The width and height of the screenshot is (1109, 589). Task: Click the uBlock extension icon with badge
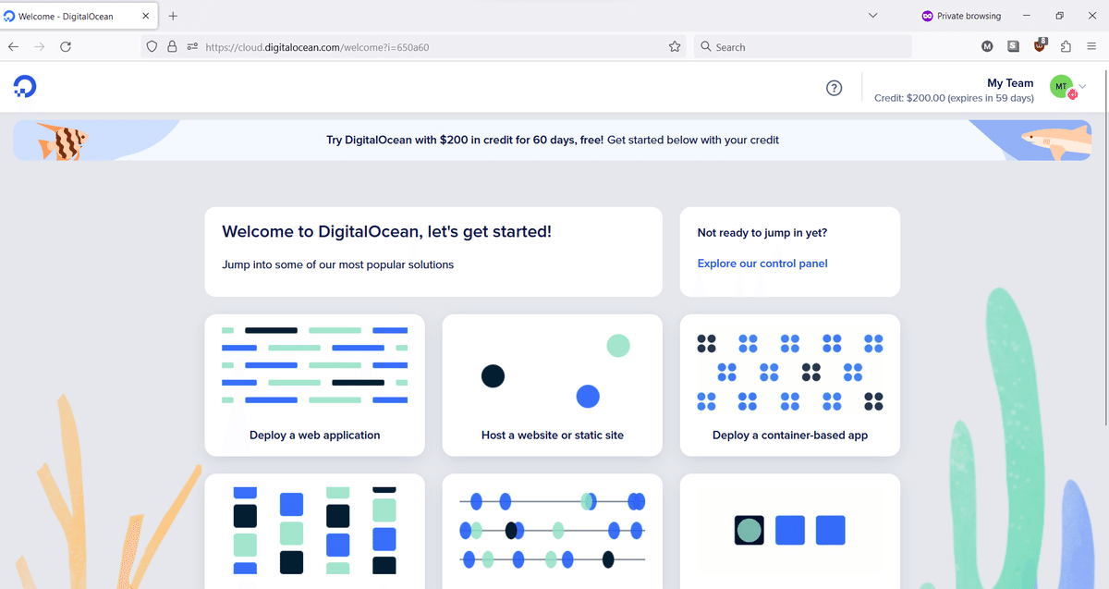(x=1041, y=45)
